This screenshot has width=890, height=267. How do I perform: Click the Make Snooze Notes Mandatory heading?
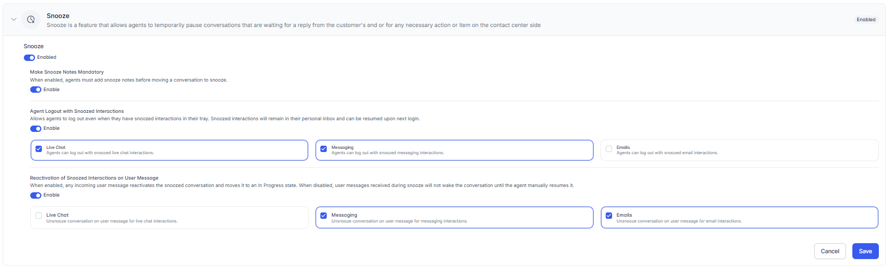coord(67,72)
